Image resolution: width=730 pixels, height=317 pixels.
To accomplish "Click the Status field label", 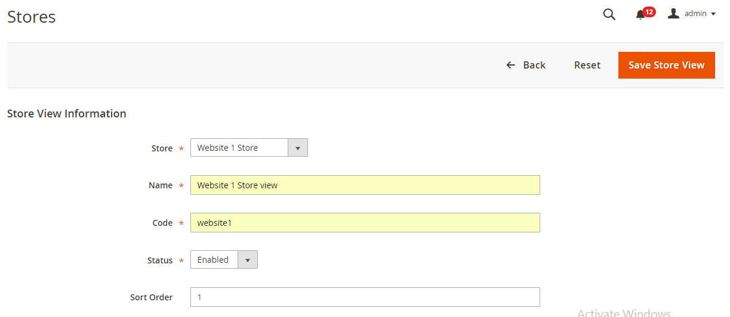I will click(160, 260).
